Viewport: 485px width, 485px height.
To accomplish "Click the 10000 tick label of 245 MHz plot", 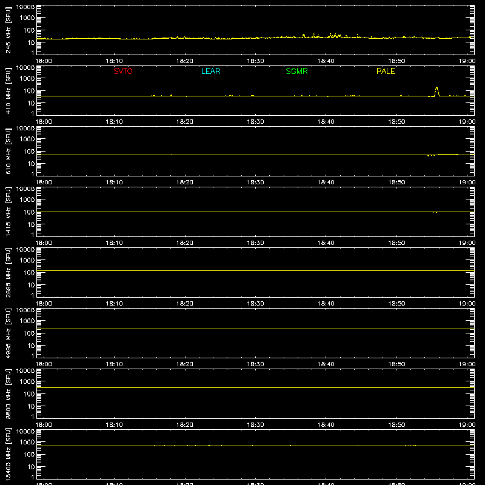I will [25, 7].
